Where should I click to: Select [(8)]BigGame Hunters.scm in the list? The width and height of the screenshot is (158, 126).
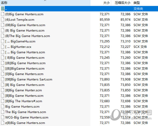(25, 69)
